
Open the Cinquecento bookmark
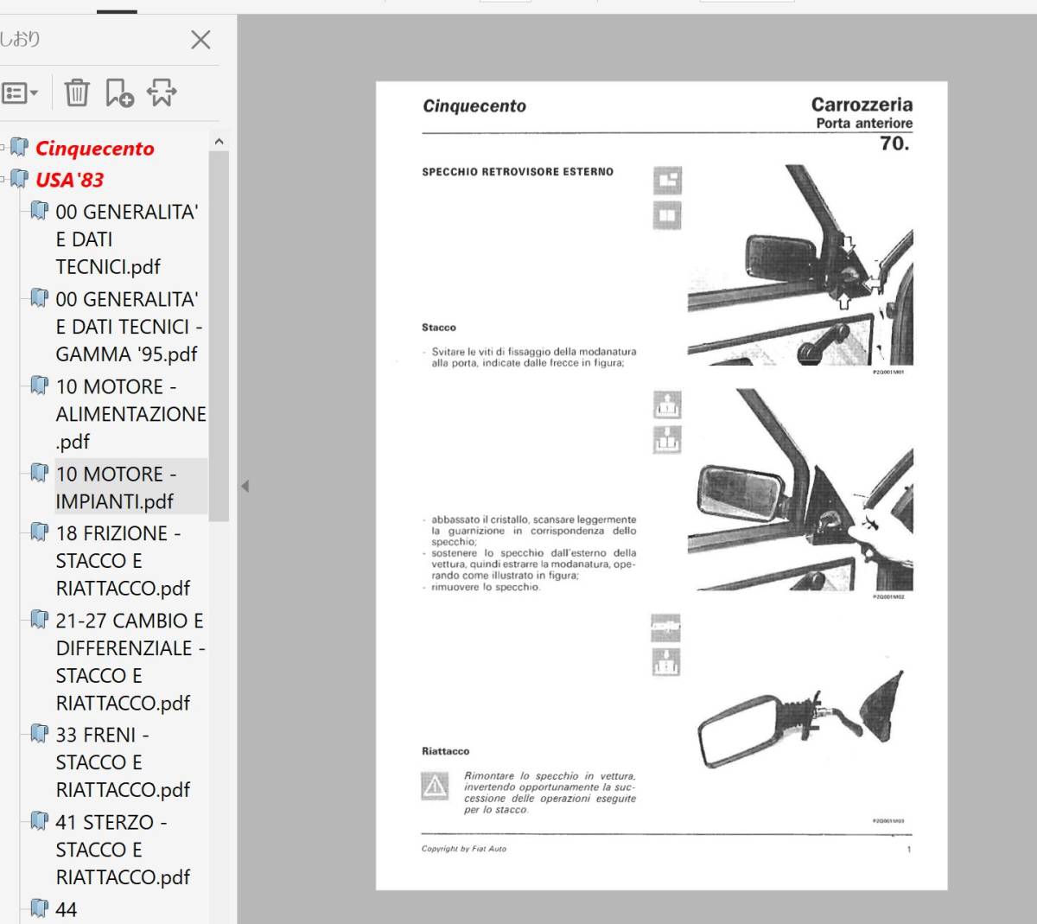coord(94,148)
